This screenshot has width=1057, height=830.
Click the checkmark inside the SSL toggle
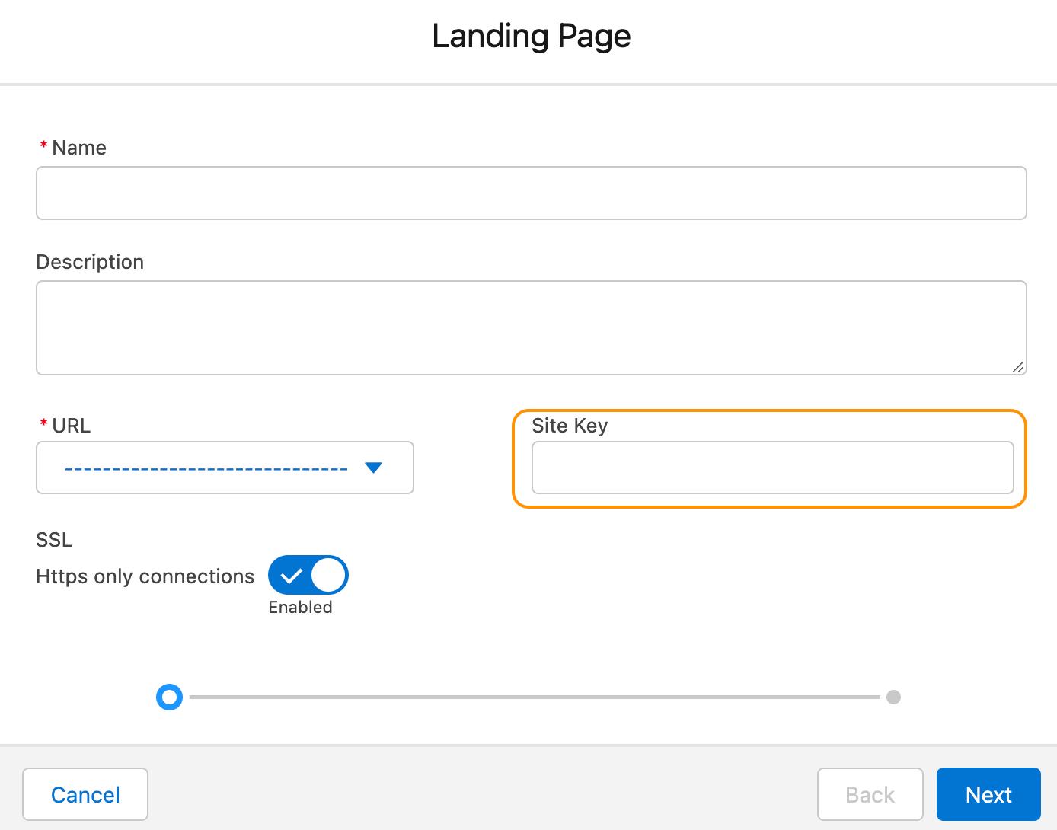(290, 576)
